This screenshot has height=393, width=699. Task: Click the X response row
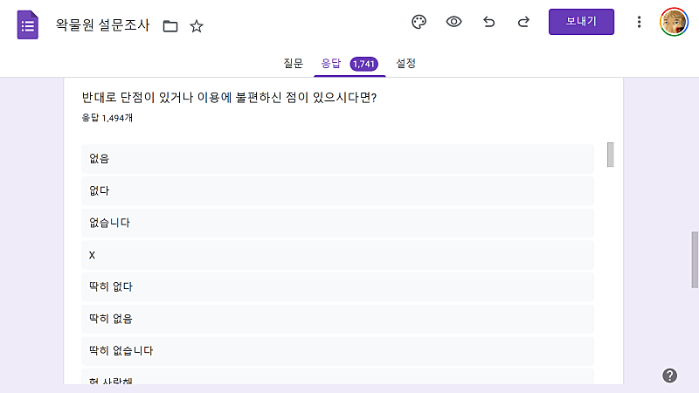pyautogui.click(x=337, y=255)
